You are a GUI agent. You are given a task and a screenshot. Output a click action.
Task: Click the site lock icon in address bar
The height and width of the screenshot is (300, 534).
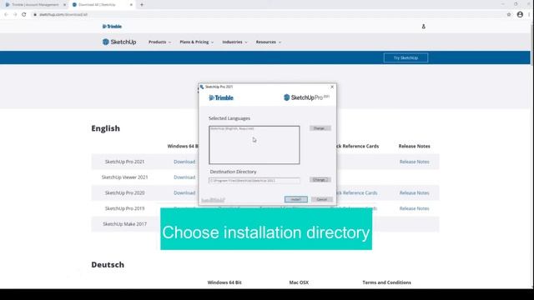click(x=35, y=15)
